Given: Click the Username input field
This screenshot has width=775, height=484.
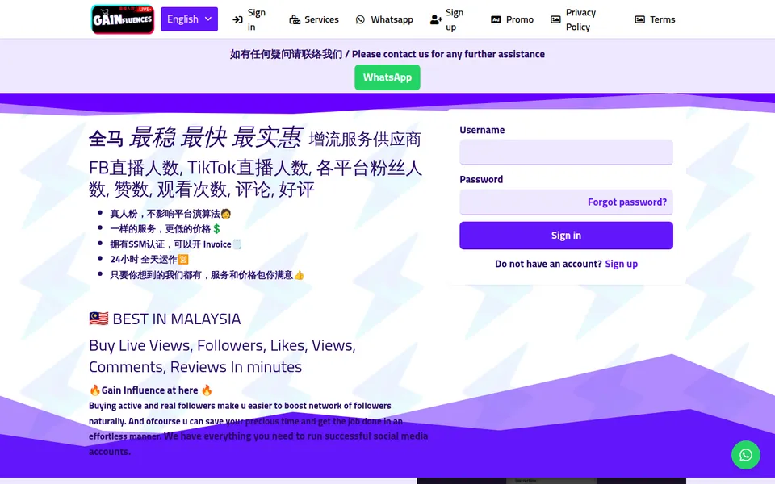Looking at the screenshot, I should pyautogui.click(x=567, y=152).
